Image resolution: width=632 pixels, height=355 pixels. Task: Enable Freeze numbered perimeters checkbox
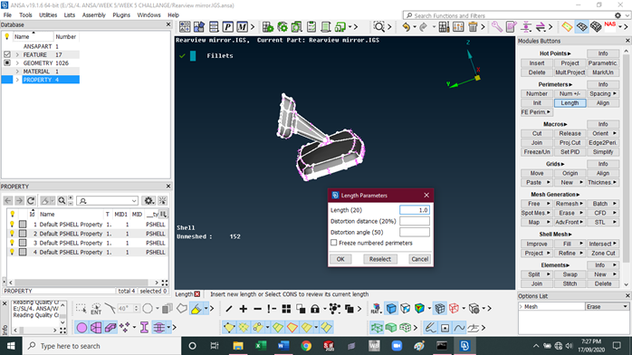coord(334,243)
